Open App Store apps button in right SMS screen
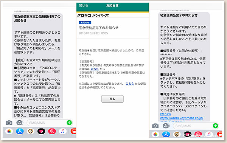The height and width of the screenshot is (143, 227). click(x=166, y=126)
